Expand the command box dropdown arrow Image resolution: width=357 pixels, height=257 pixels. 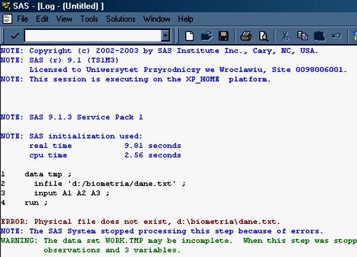tap(165, 36)
